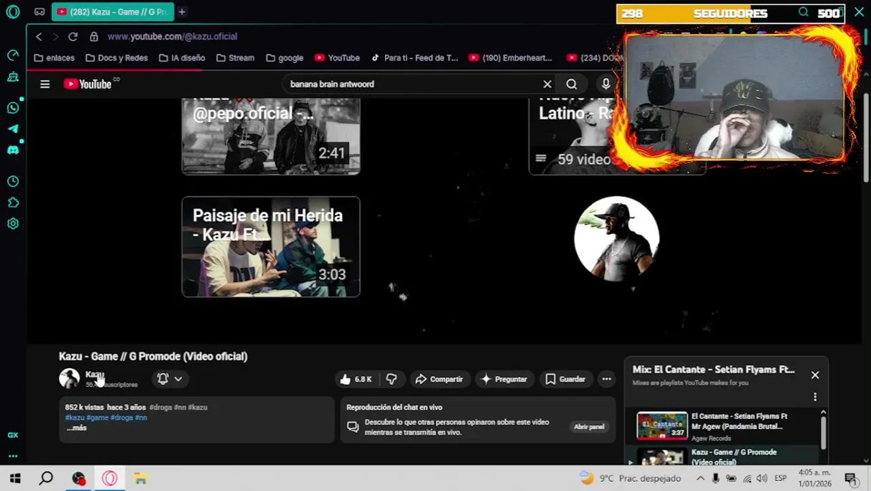
Task: Open Discord from the Opera sidebar
Action: click(x=13, y=149)
